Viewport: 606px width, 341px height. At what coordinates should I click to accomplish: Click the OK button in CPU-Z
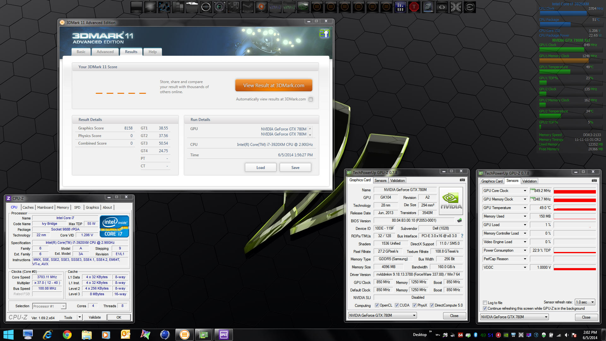click(119, 317)
